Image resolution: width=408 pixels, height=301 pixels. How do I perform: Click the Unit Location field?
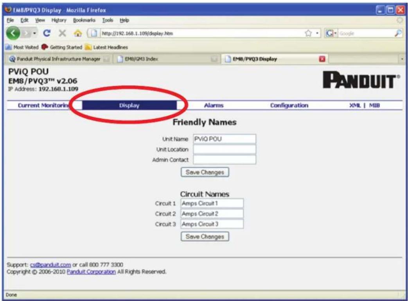pos(224,149)
